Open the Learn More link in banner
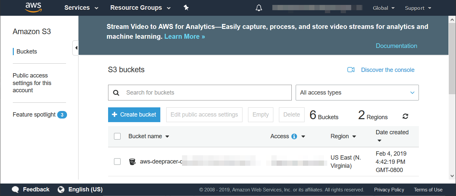Viewport: 456px width, 196px height. (185, 36)
